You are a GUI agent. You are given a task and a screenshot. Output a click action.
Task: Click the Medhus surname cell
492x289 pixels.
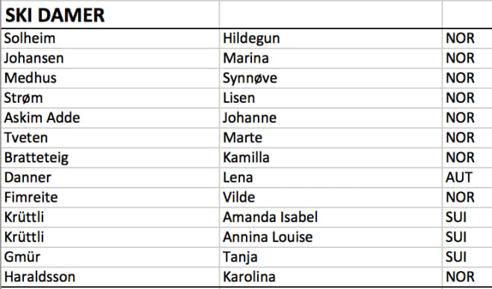coord(110,78)
